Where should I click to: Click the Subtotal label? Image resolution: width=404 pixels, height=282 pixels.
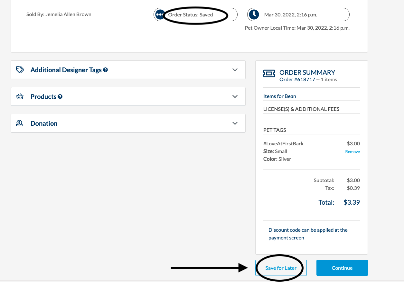coord(324,180)
